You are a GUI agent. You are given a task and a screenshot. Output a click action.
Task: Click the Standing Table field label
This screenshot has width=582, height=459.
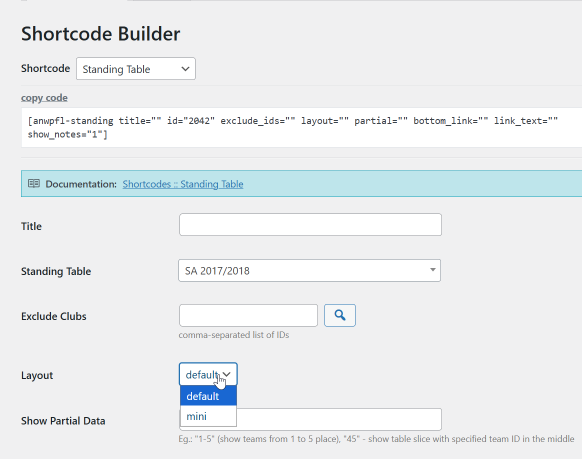(56, 271)
